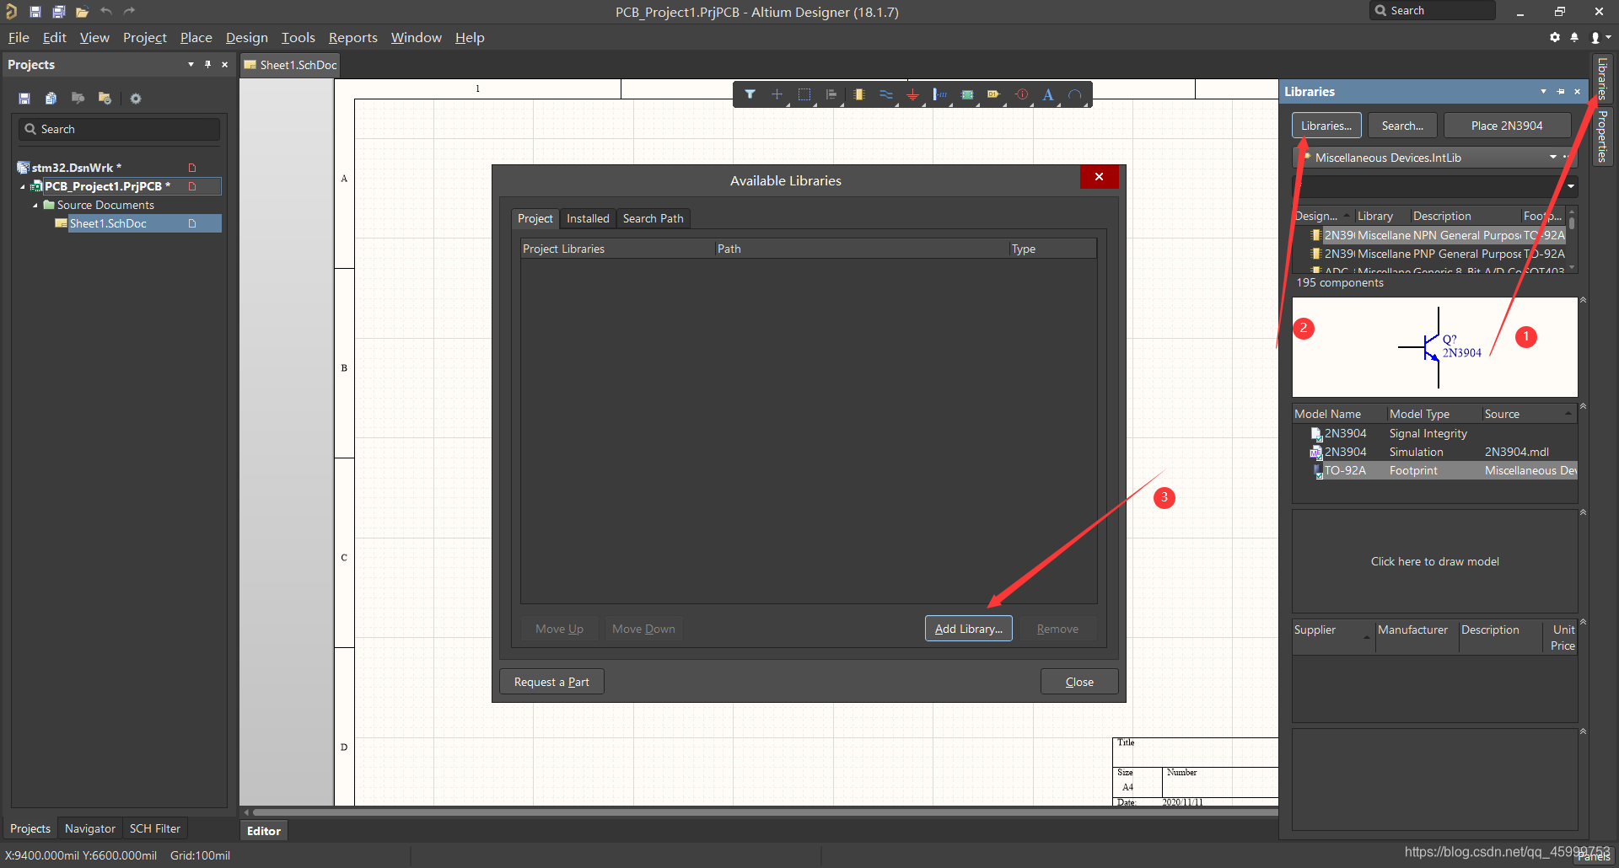Click the selection filter funnel icon
The image size is (1619, 868).
click(x=750, y=94)
